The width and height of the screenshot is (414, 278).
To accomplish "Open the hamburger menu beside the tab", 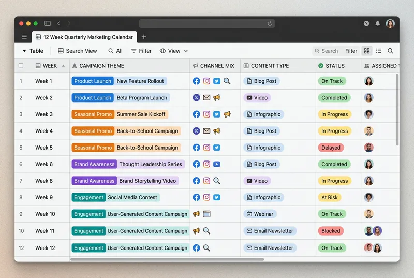I will (24, 37).
